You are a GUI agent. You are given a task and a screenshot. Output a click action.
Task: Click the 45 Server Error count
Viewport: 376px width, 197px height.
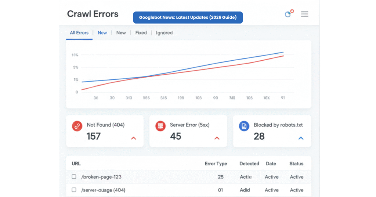[x=176, y=136]
